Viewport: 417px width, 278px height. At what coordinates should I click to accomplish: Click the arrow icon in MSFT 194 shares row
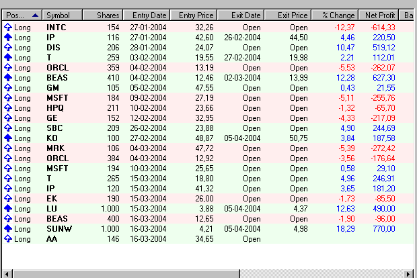pos(8,169)
